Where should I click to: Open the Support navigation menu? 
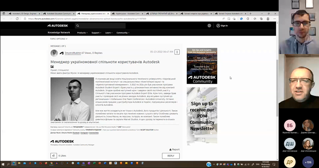pyautogui.click(x=96, y=33)
